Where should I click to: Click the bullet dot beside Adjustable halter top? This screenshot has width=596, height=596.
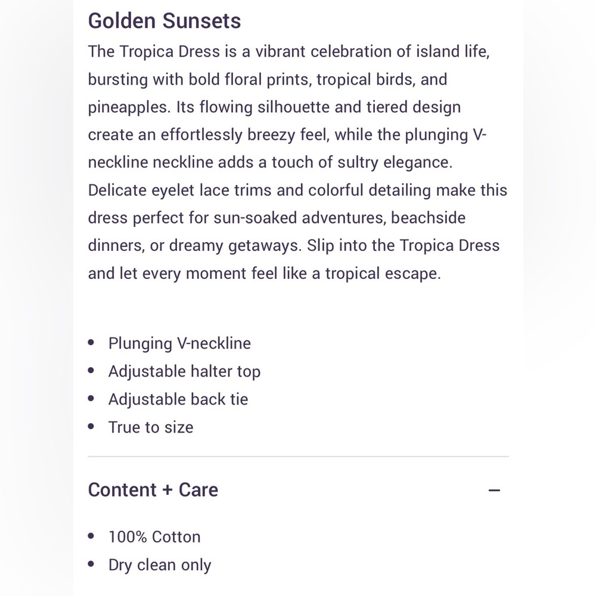91,371
